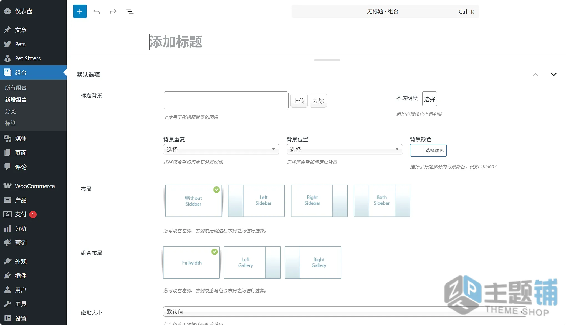Click the 添加标题 title field
The width and height of the screenshot is (566, 325).
(176, 42)
